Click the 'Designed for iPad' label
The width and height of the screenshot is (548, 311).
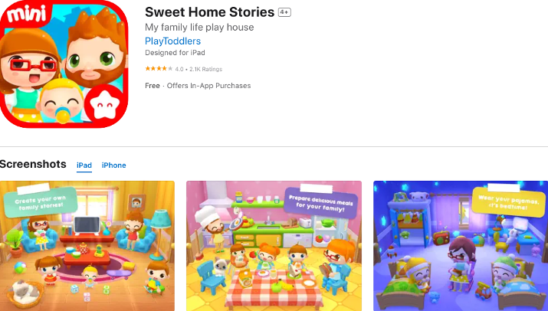coord(175,53)
